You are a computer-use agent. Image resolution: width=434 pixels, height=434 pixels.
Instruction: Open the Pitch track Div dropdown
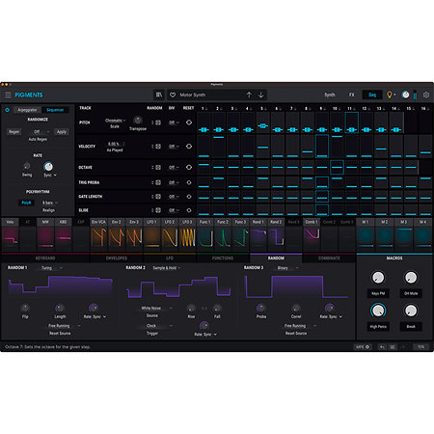174,122
